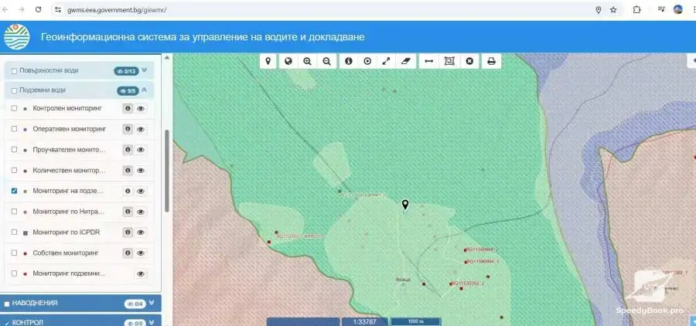Click the target circle tool in map toolbar

coord(367,61)
